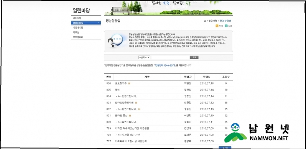Click author name 이선희
Viewport: 306px width, 149px height.
point(188,115)
